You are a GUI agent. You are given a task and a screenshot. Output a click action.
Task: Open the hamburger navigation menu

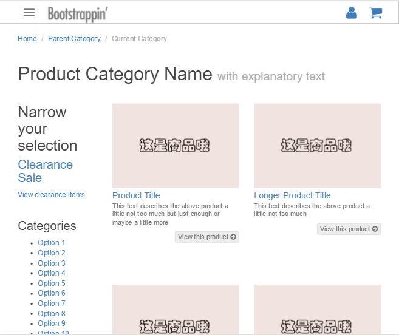click(29, 12)
